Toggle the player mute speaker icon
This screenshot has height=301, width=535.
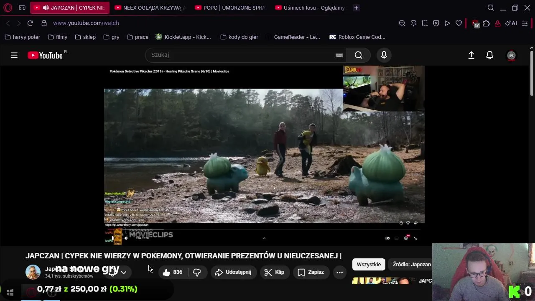pos(126,238)
